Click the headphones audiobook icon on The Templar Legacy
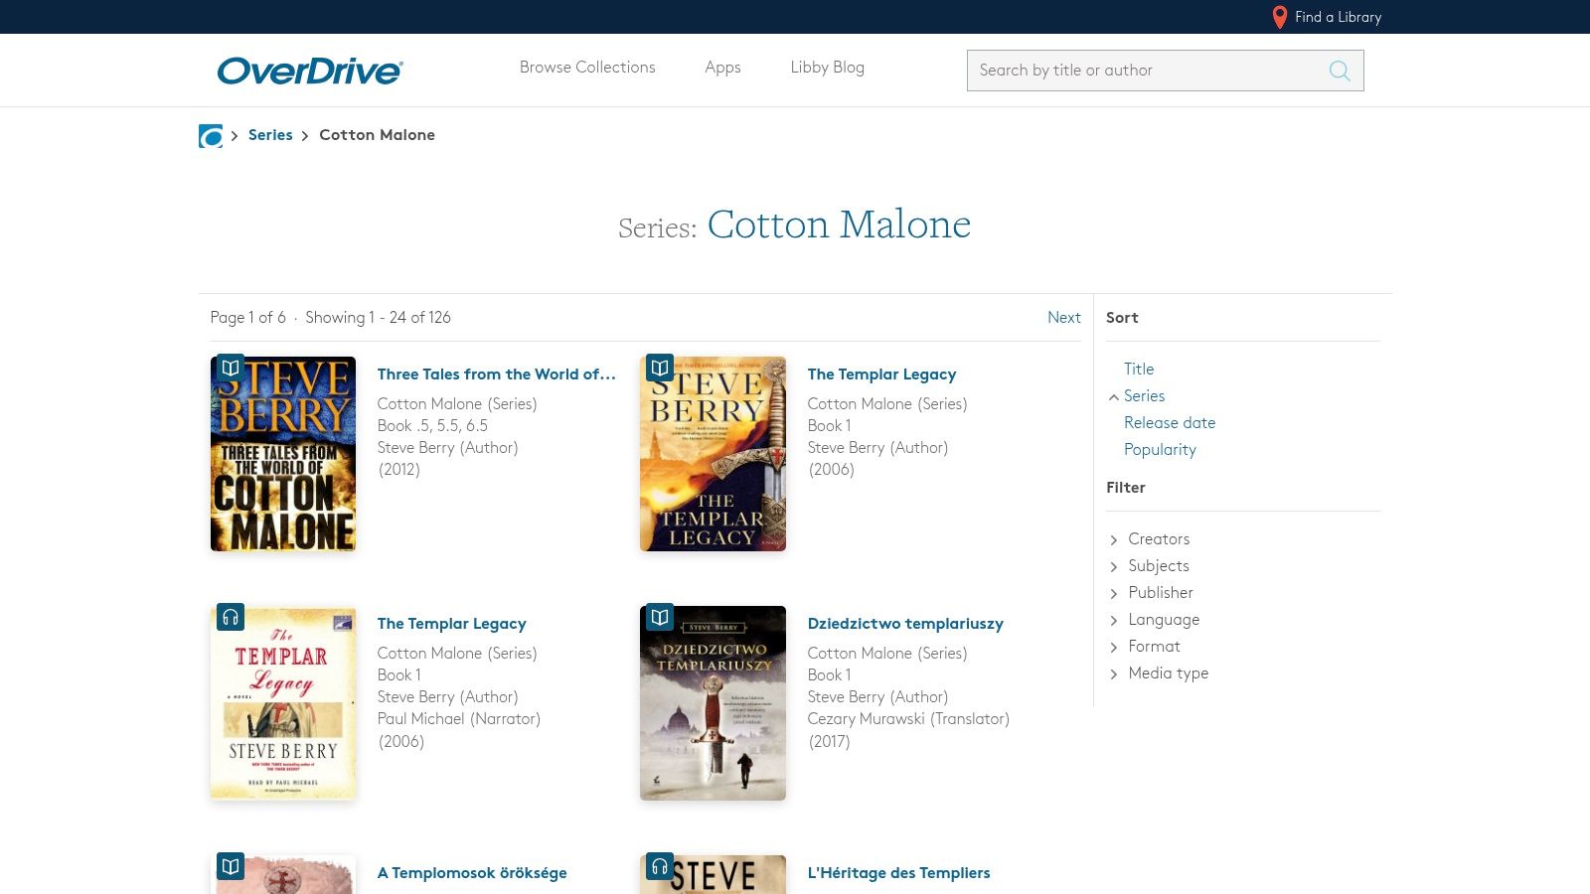 click(231, 617)
